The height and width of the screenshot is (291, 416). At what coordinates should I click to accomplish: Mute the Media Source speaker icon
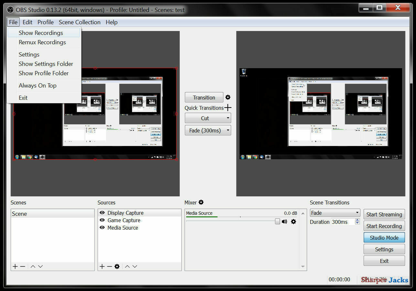tap(284, 222)
